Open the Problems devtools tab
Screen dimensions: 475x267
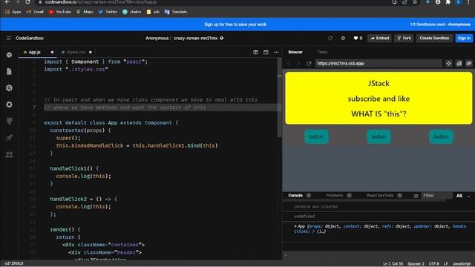point(335,196)
